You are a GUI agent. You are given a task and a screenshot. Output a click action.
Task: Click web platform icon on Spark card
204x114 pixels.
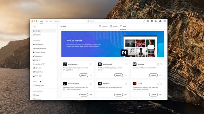[161, 84]
